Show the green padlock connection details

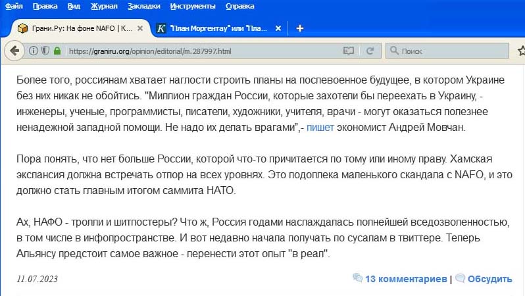point(57,51)
